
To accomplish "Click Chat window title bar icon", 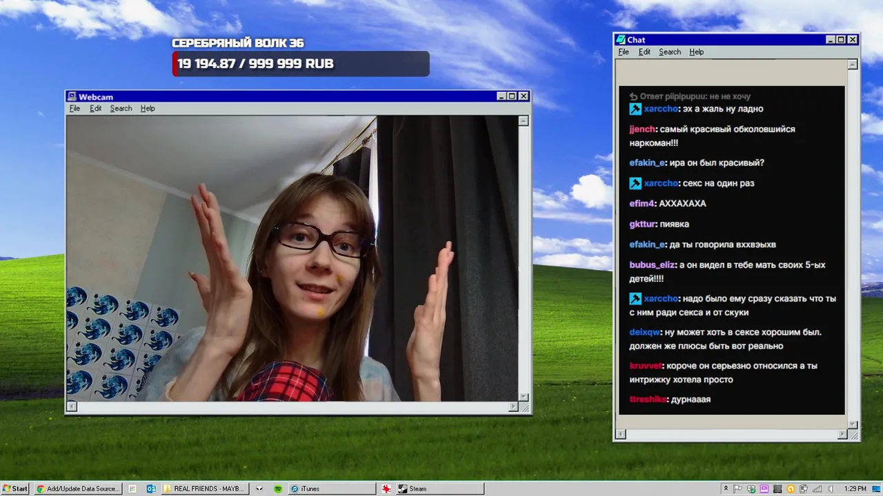I will click(621, 40).
